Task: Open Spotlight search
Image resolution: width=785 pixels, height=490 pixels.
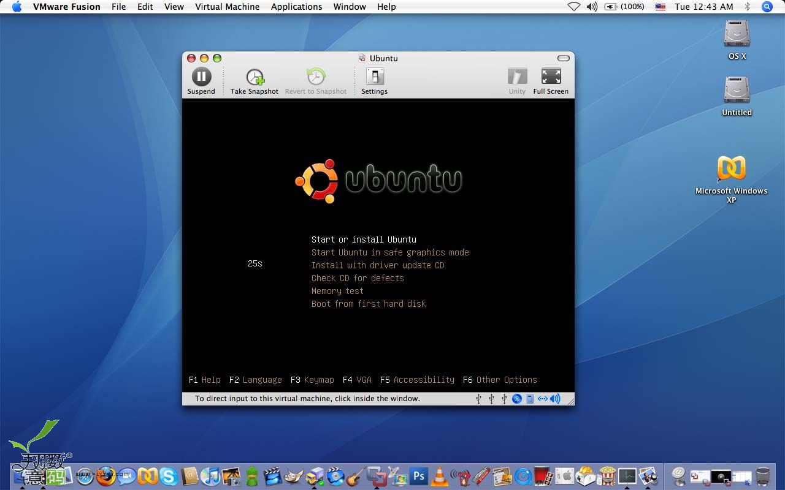Action: [767, 7]
